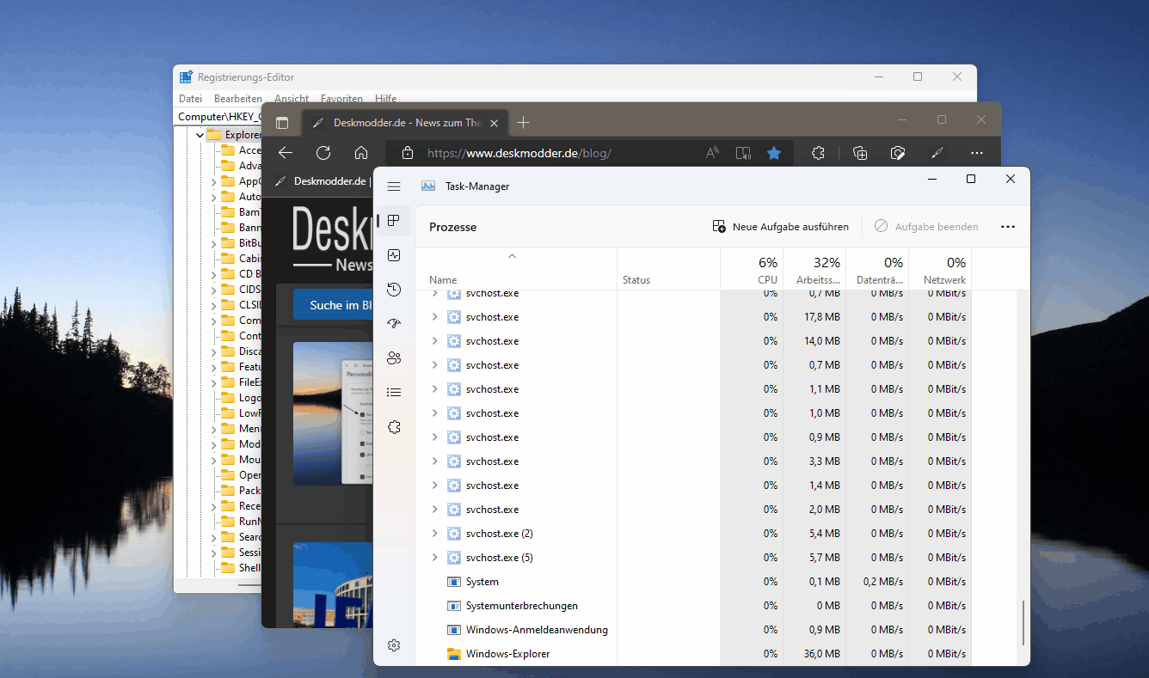Screen dimensions: 1149x678
Task: Open the Datei menu in Registry Editor
Action: [190, 99]
